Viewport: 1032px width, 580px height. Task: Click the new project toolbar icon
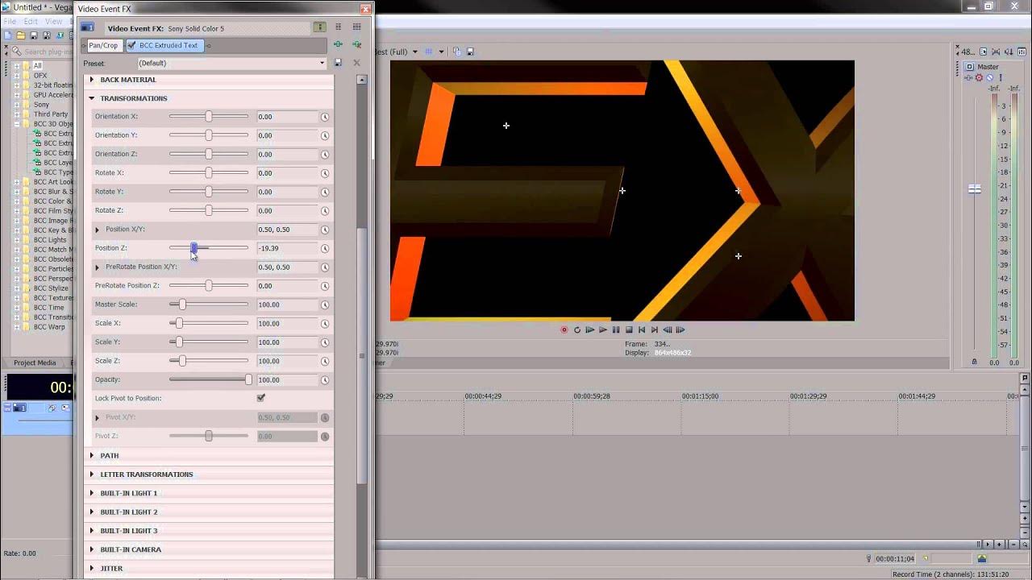pyautogui.click(x=8, y=35)
